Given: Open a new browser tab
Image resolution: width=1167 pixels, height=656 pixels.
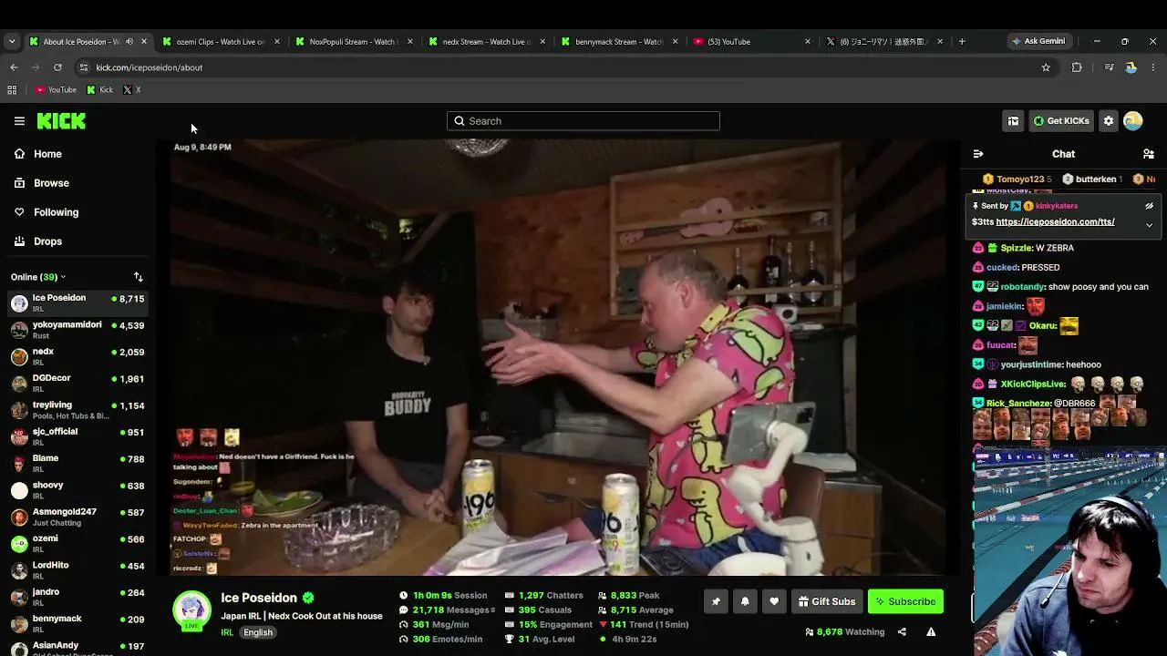Looking at the screenshot, I should [x=962, y=41].
